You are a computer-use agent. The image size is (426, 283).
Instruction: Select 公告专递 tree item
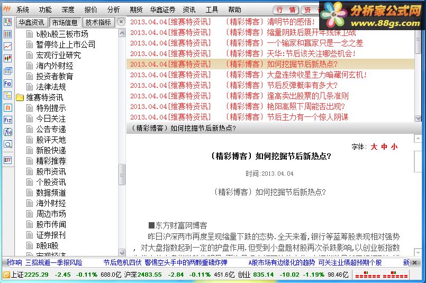tap(51, 129)
